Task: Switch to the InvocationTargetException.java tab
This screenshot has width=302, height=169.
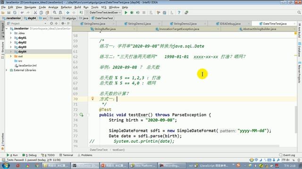Action: click(x=179, y=29)
